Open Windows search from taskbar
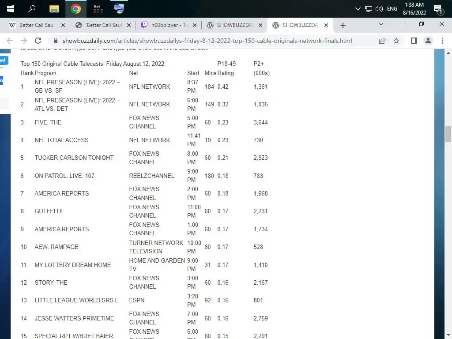The width and height of the screenshot is (452, 339). click(x=32, y=9)
